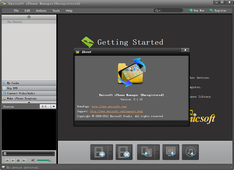
Task: Skip to previous track in preview
Action: click(x=7, y=160)
